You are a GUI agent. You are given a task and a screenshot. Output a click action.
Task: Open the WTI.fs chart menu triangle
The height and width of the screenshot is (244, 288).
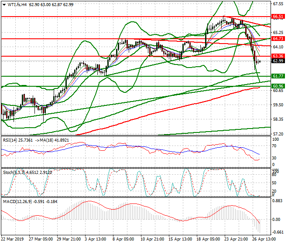pos(4,5)
